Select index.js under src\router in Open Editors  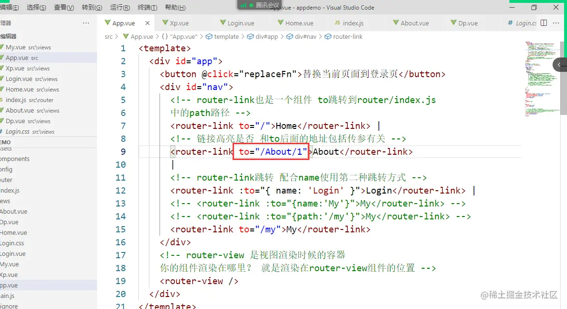25,100
